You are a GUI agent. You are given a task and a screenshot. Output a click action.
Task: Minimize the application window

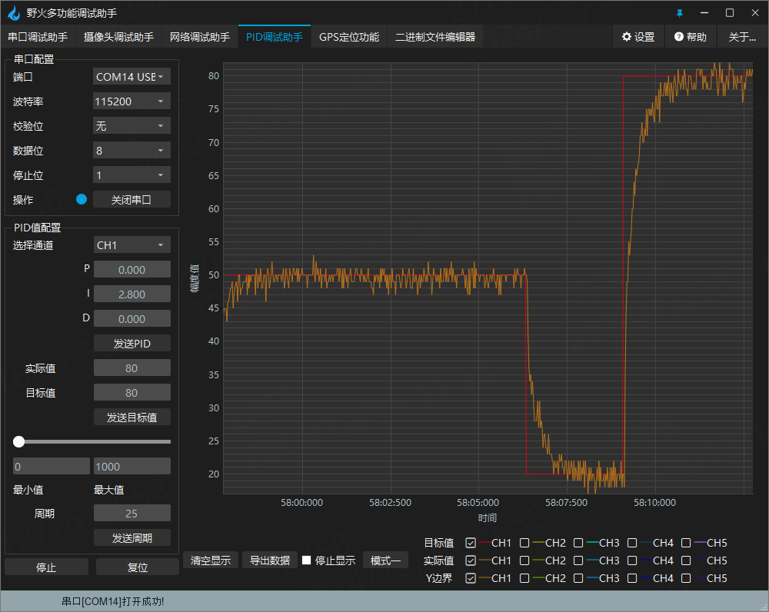pyautogui.click(x=704, y=13)
